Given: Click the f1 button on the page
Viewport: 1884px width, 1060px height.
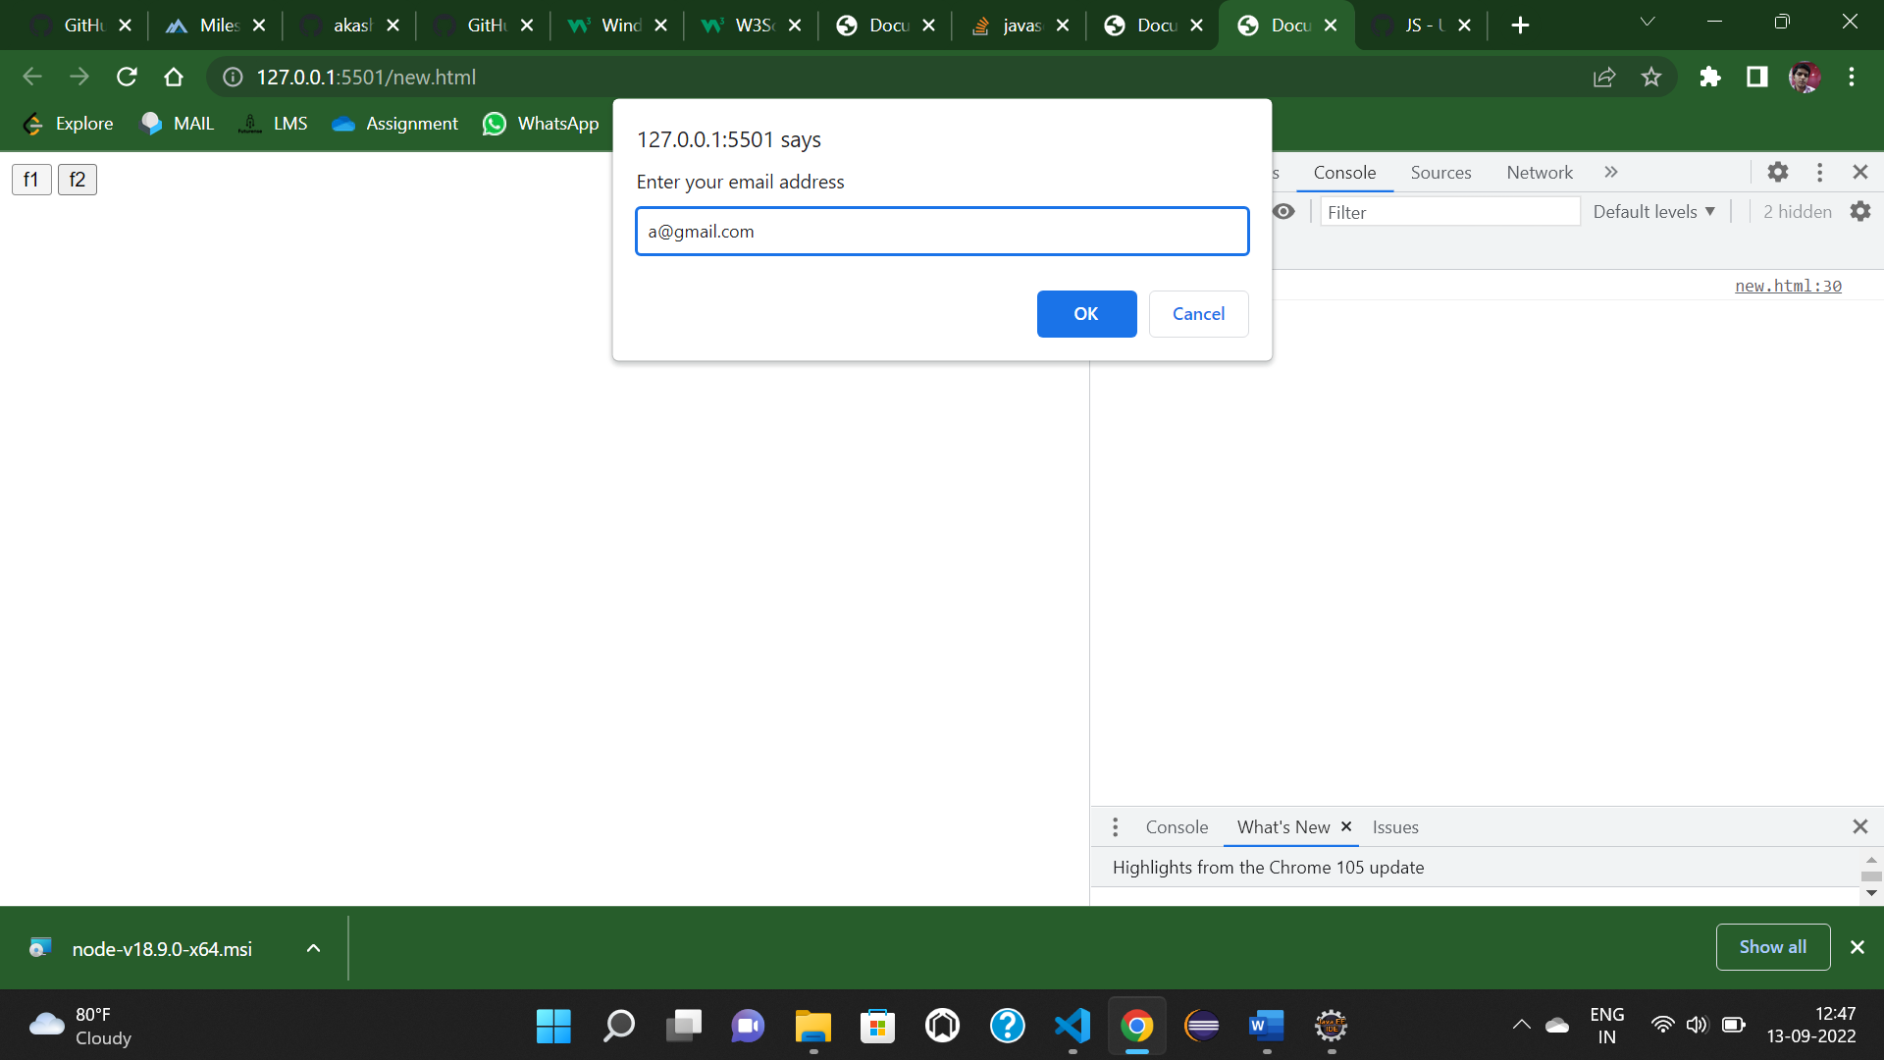Looking at the screenshot, I should click(x=31, y=180).
